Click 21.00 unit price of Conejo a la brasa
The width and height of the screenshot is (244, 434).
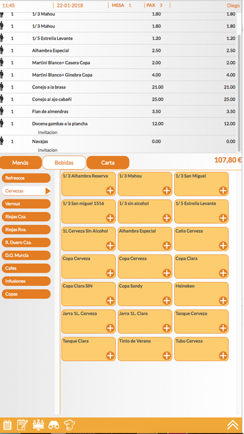tap(157, 87)
